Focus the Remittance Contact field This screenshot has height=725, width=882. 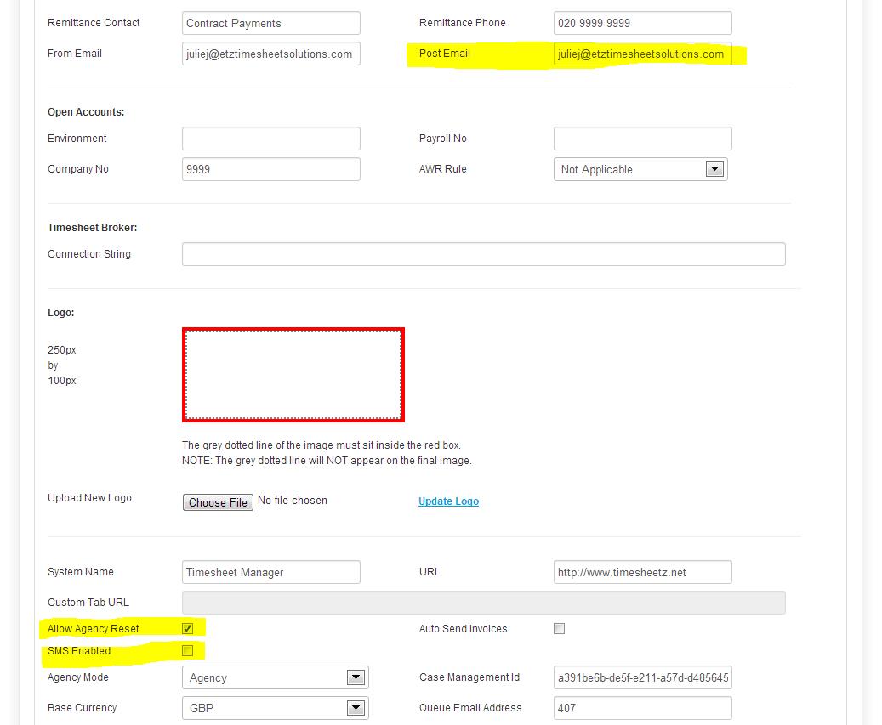click(271, 23)
